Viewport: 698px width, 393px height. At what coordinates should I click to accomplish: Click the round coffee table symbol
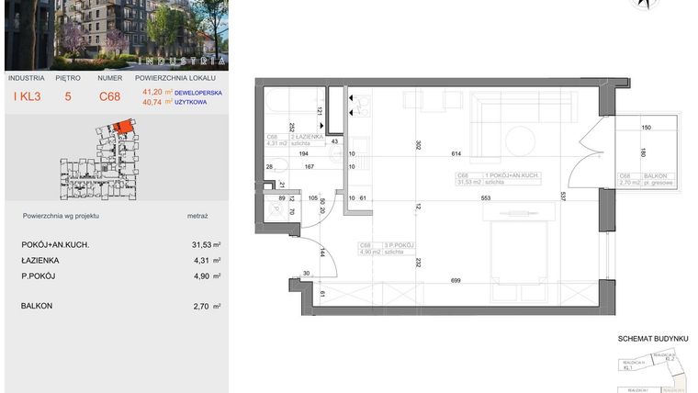tap(520, 141)
